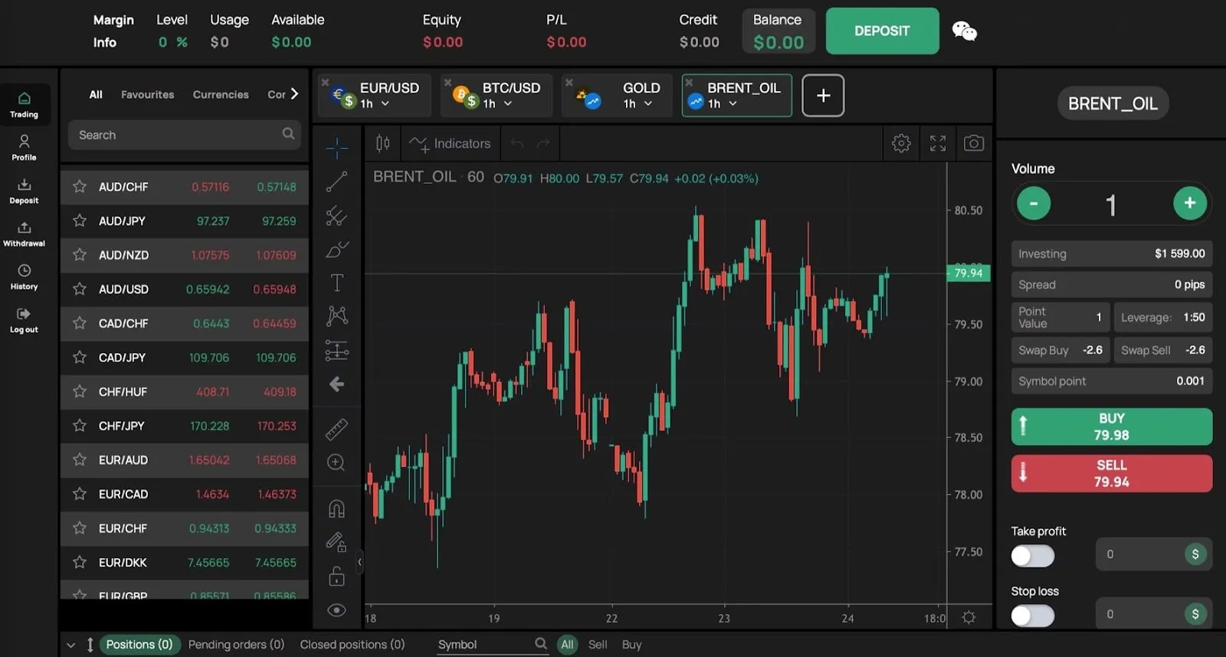Viewport: 1226px width, 657px height.
Task: Open the Profile page icon
Action: click(x=24, y=148)
